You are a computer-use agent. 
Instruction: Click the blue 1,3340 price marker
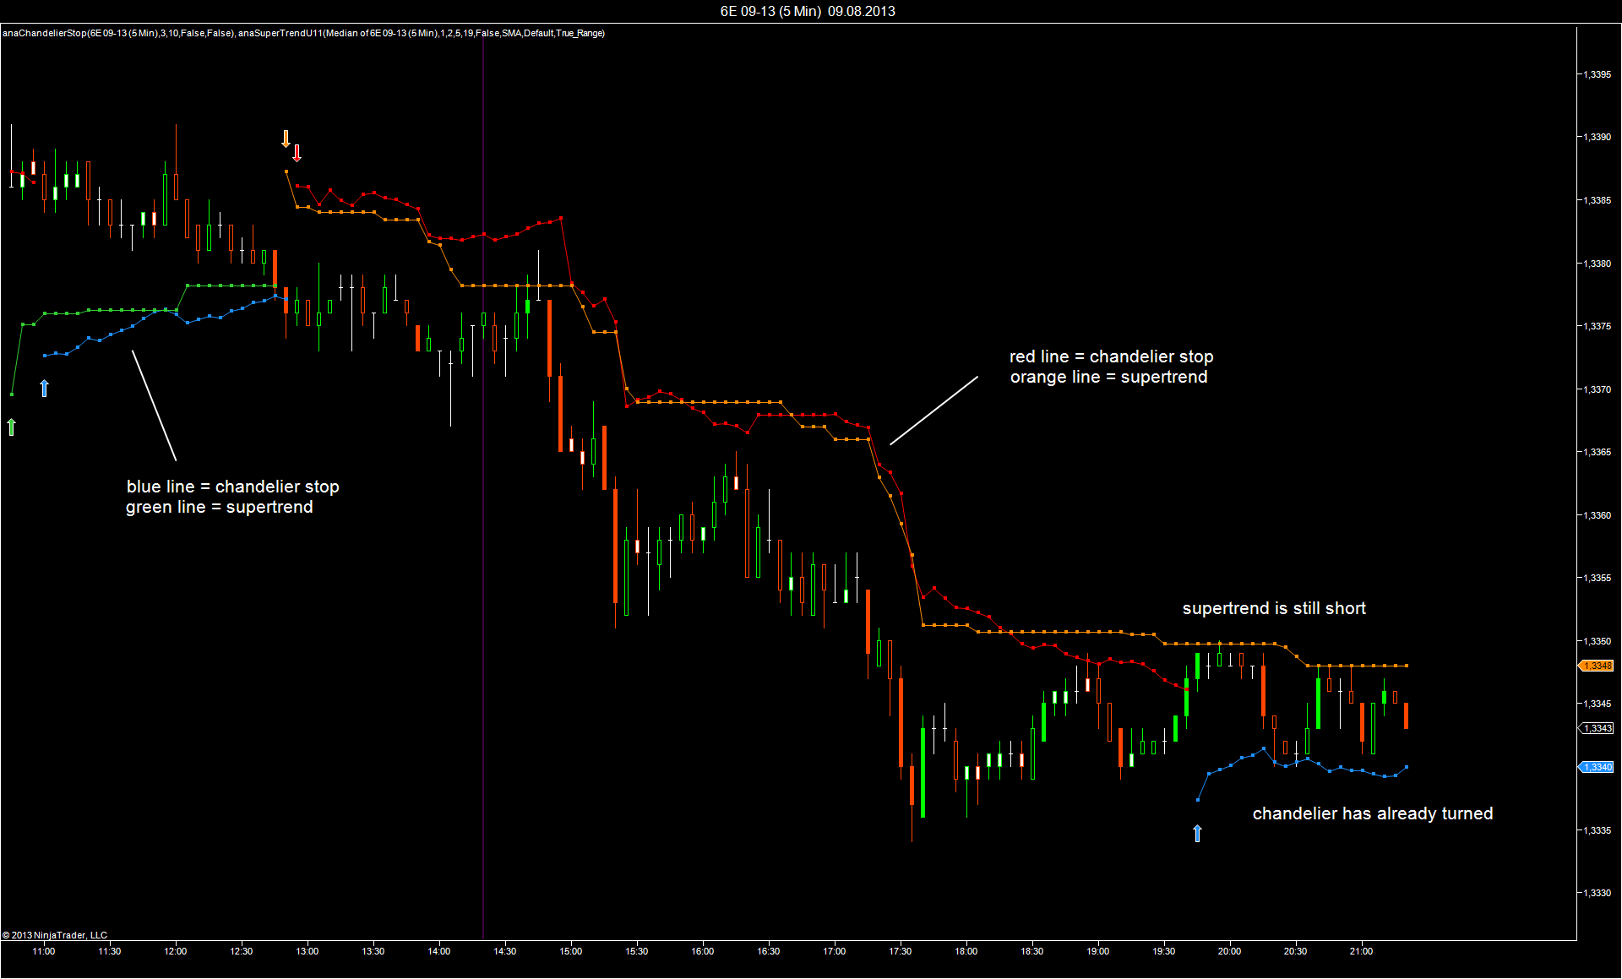pyautogui.click(x=1597, y=767)
